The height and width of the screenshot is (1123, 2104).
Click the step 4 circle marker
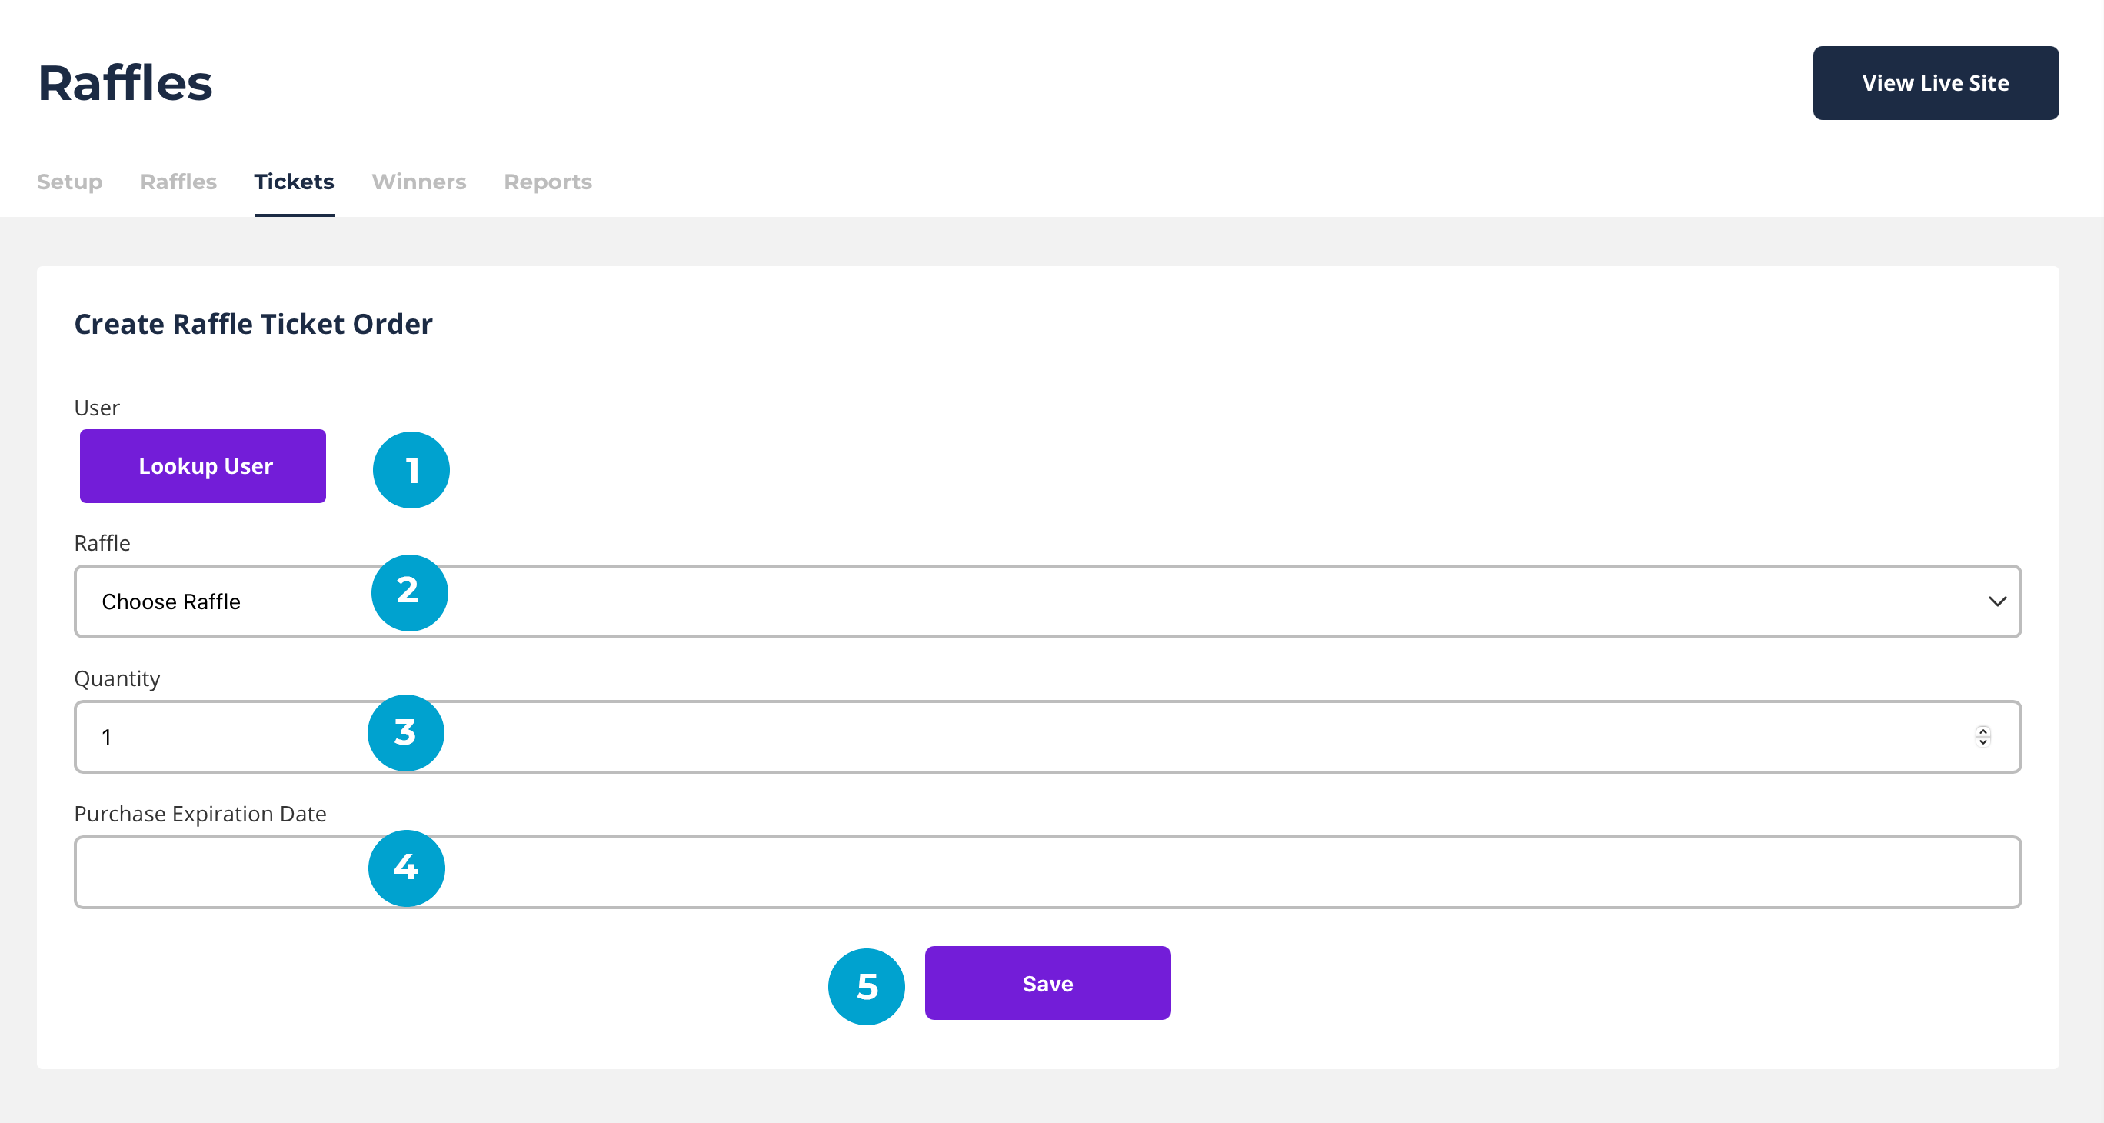406,868
